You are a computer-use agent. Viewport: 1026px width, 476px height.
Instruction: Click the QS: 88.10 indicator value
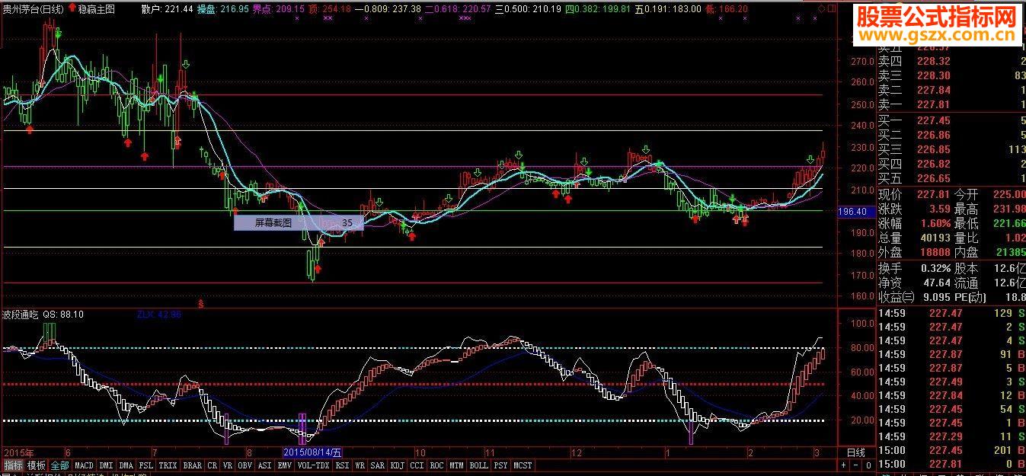click(x=63, y=314)
